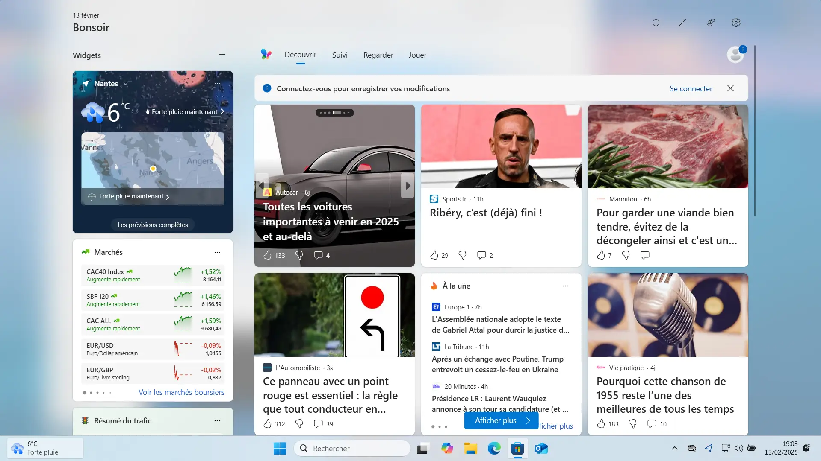Open the Windows Start menu
The image size is (821, 461).
(280, 449)
